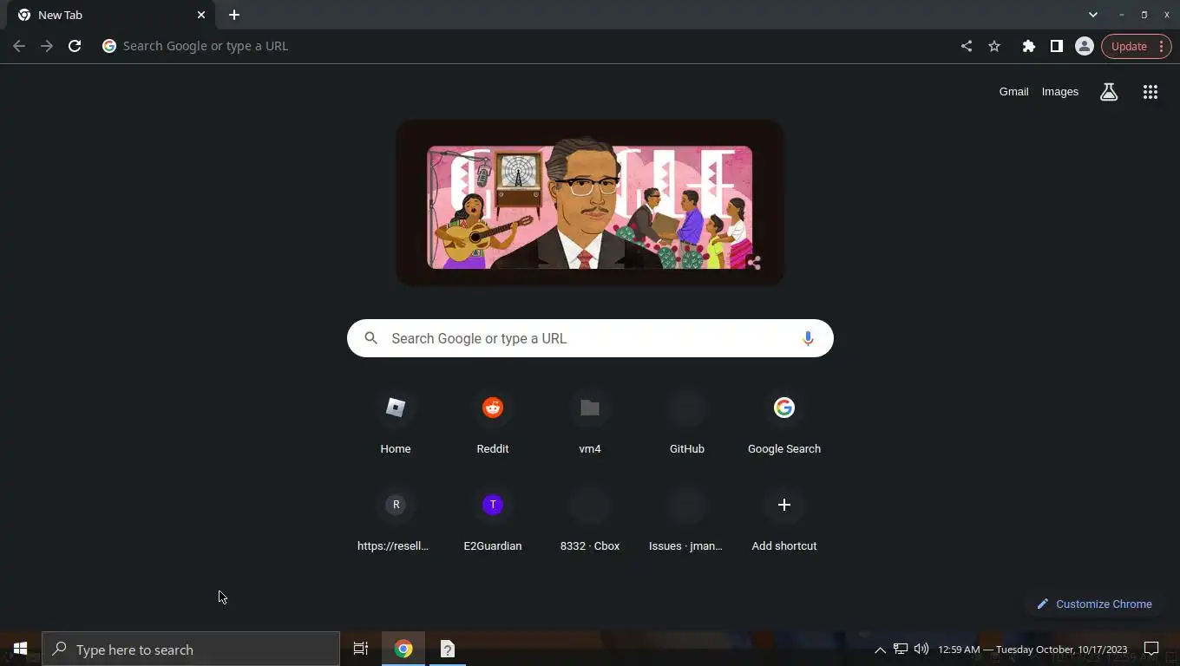1180x666 pixels.
Task: Click the Chrome icon on the taskbar
Action: (x=403, y=649)
